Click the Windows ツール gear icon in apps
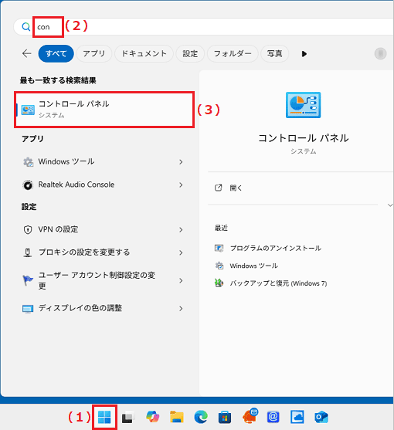Image resolution: width=394 pixels, height=430 pixels. tap(28, 162)
